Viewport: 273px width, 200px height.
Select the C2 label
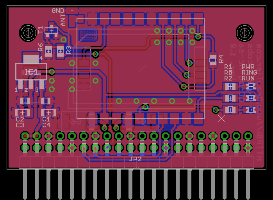coord(20,120)
